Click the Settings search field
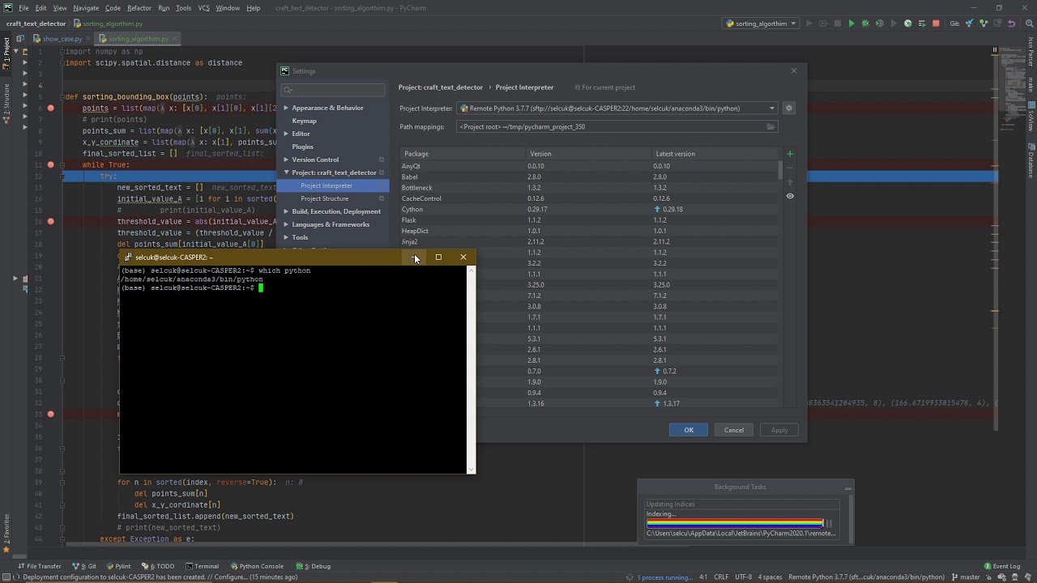 (x=333, y=90)
